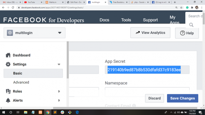Viewport: 205px width, 115px height.
Task: Open My Apps menu
Action: [x=175, y=20]
